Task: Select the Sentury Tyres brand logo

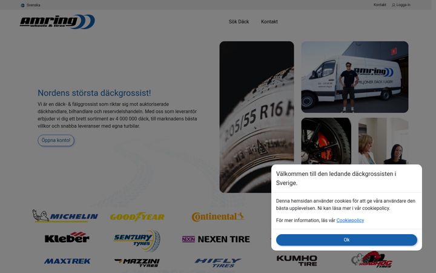Action: tap(137, 240)
